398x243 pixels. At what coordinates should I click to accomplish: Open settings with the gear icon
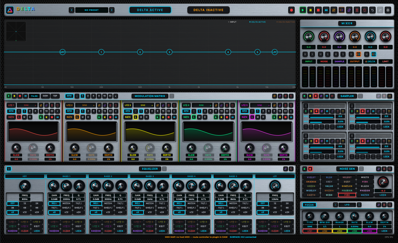point(388,10)
